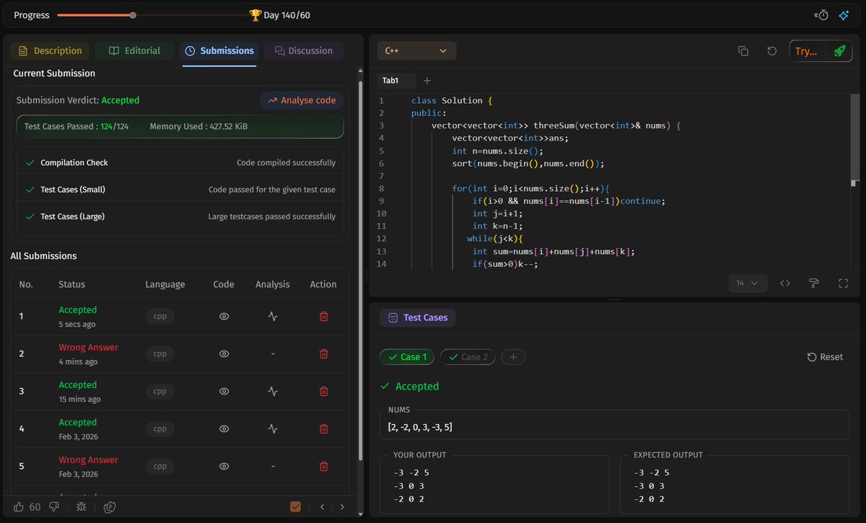Reset the test cases
This screenshot has height=523, width=866.
click(825, 356)
